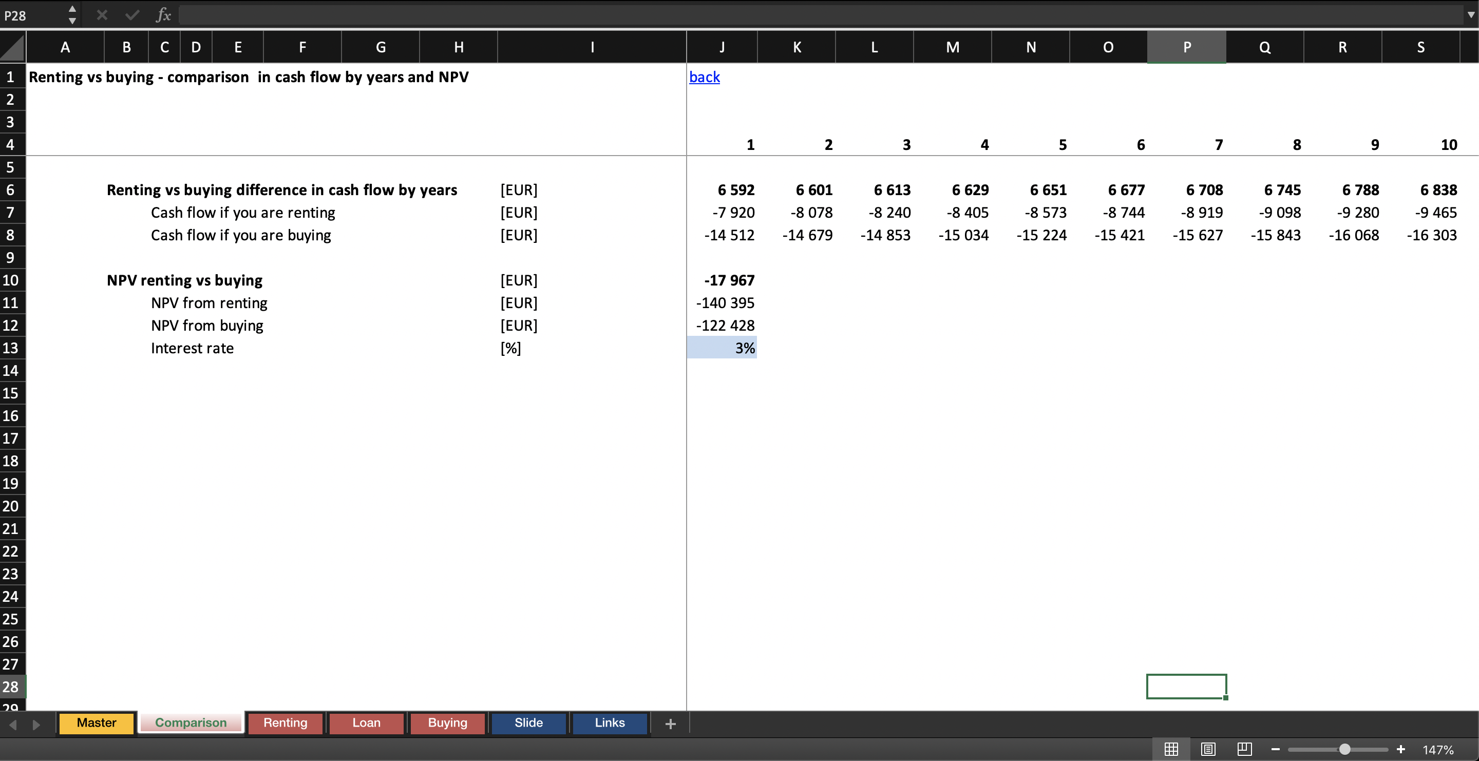
Task: Click the cancel entry X icon
Action: (102, 15)
